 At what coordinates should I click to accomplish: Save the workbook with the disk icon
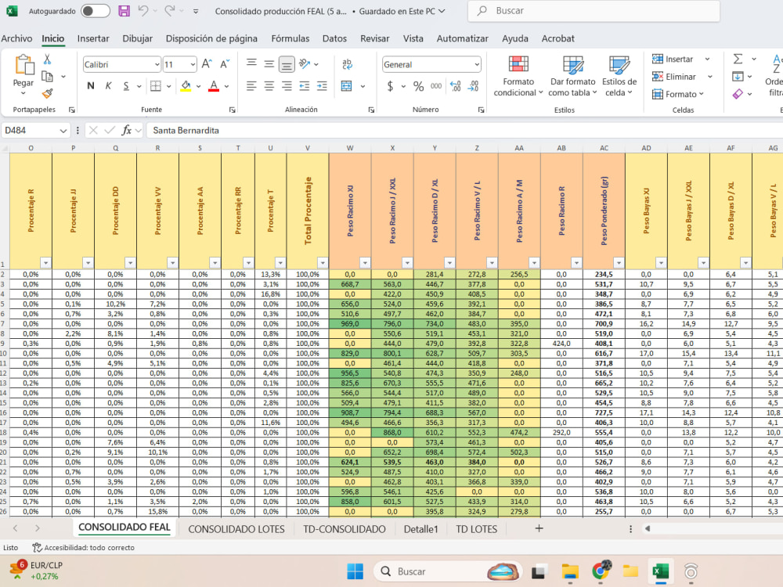pyautogui.click(x=124, y=11)
